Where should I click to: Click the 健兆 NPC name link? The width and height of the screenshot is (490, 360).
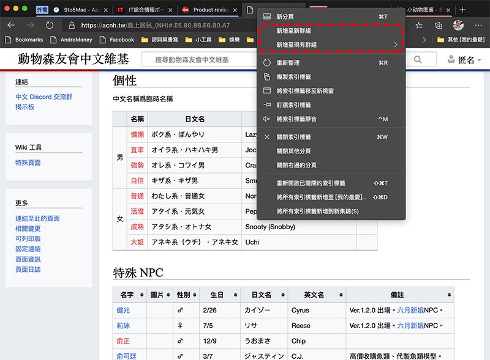pos(123,310)
